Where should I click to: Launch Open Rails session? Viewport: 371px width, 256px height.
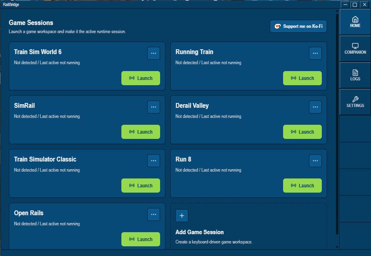point(141,239)
